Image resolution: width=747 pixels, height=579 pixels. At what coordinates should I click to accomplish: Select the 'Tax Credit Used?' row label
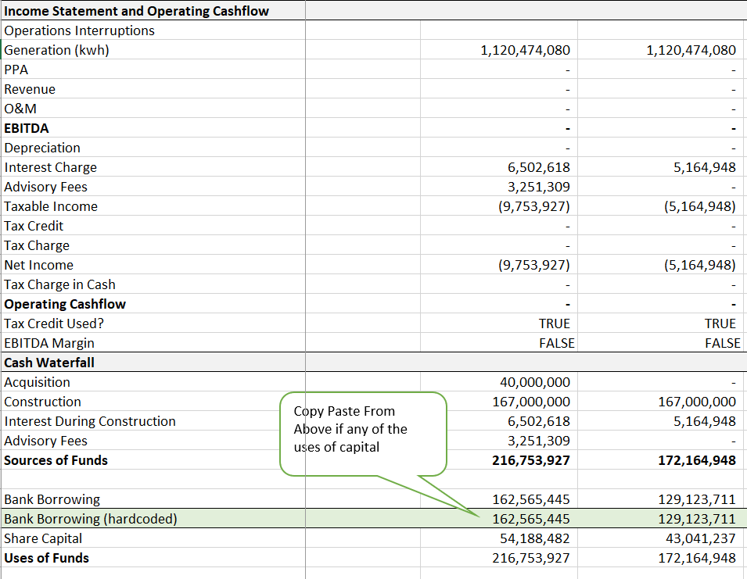point(54,323)
